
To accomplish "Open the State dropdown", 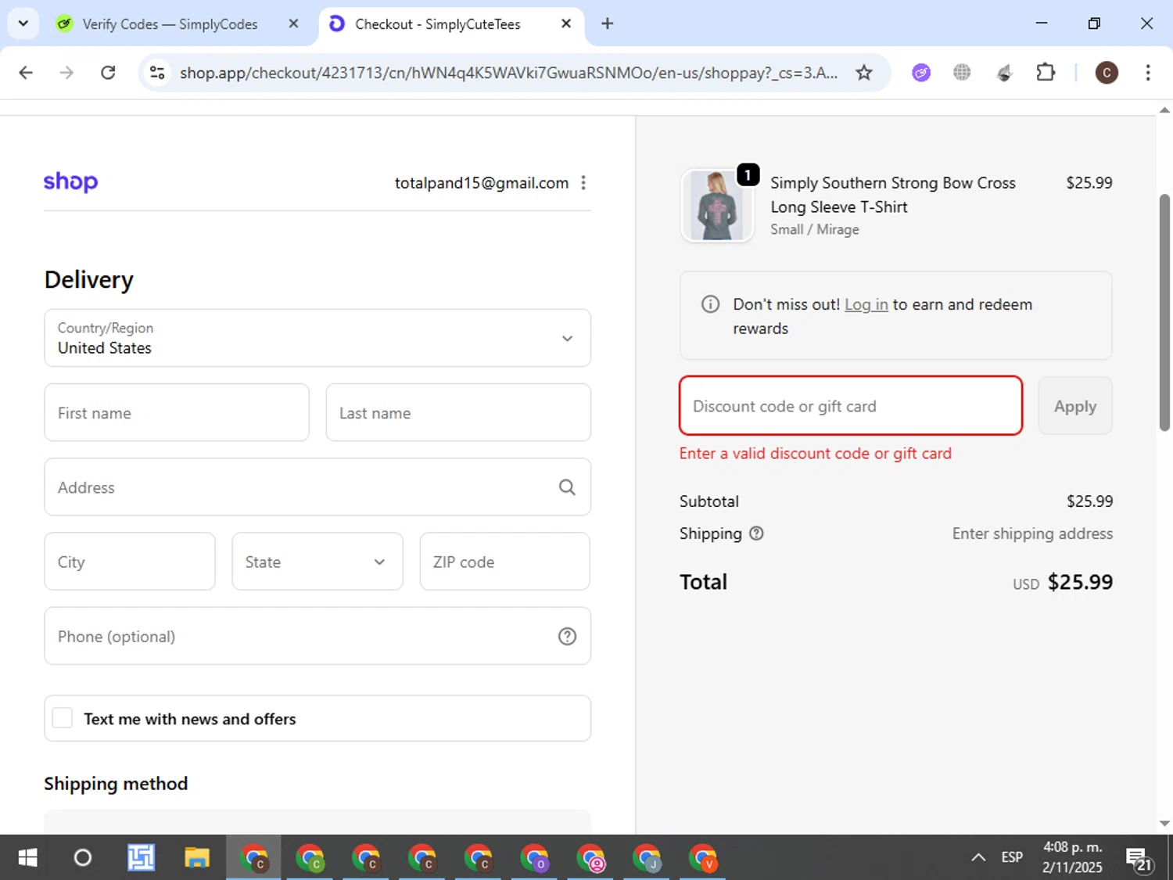I will (317, 562).
